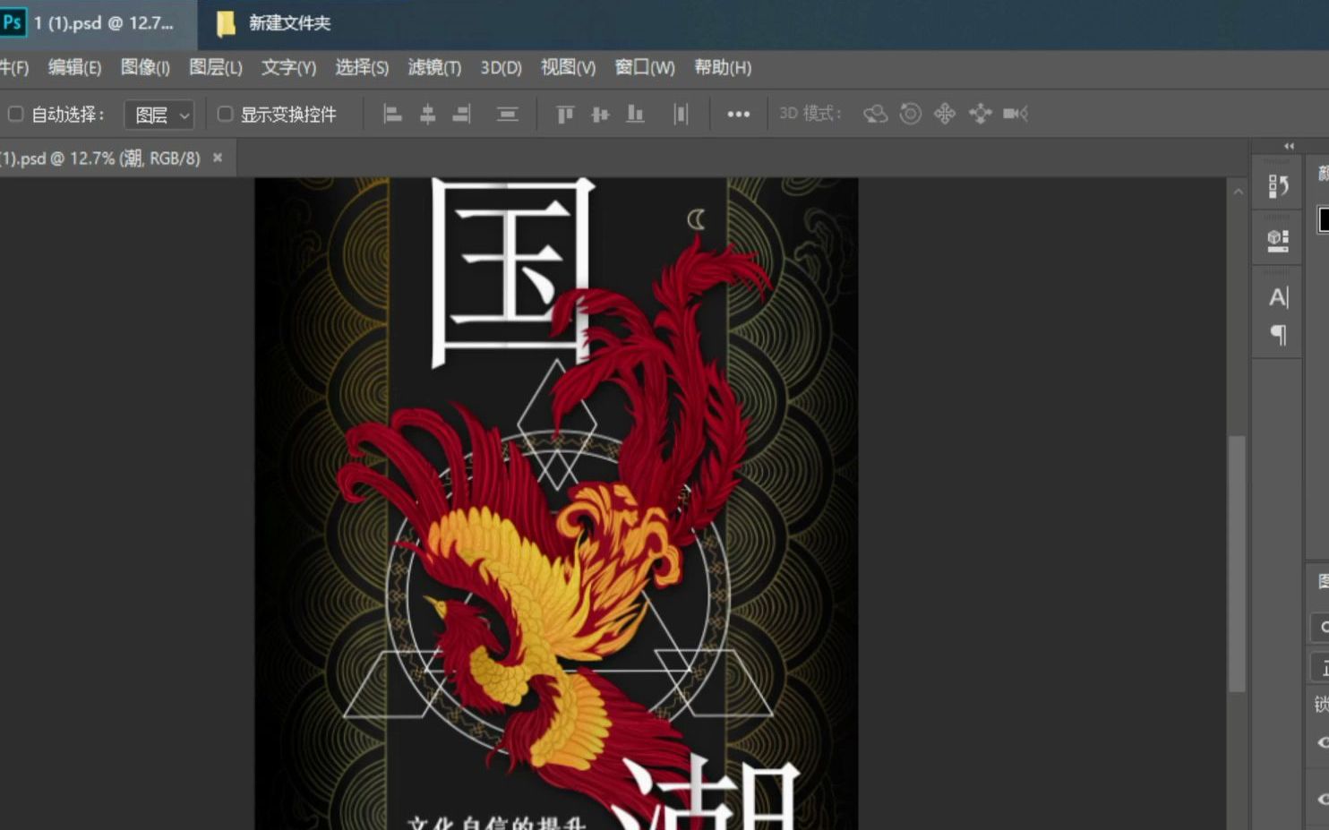This screenshot has width=1329, height=830.
Task: Open the 滤镜(T) menu
Action: (434, 67)
